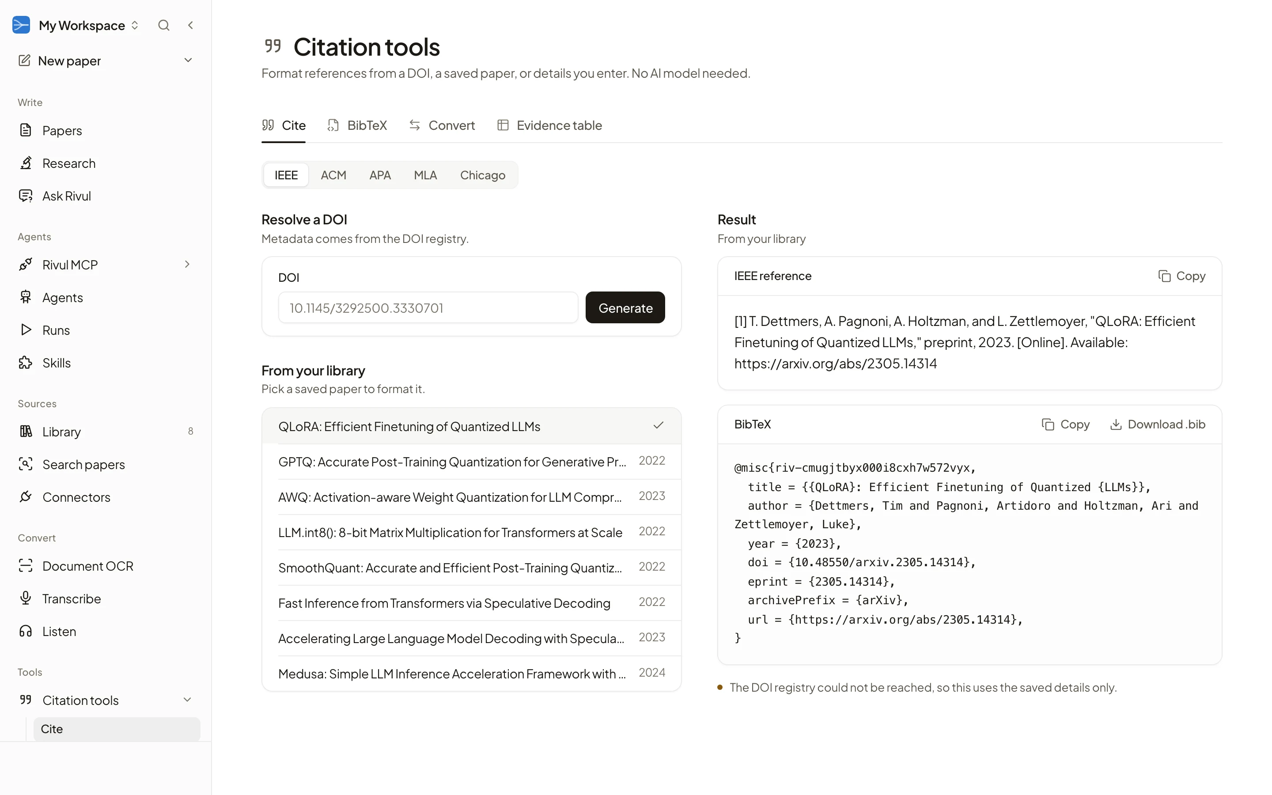Copy the BibTeX entry
This screenshot has width=1272, height=795.
coord(1065,424)
